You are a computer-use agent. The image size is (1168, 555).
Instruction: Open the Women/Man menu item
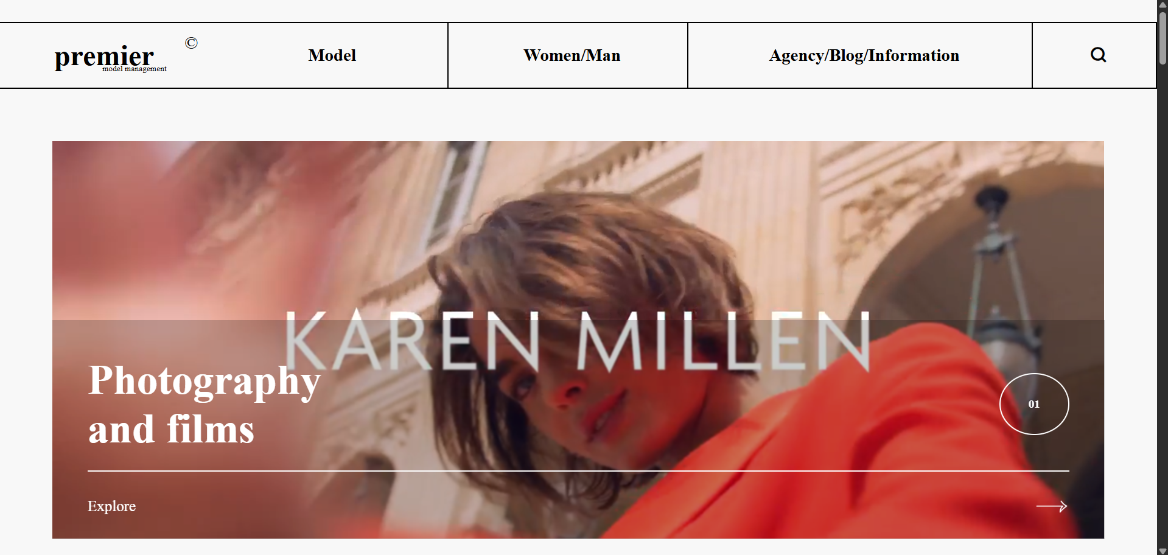(x=572, y=55)
